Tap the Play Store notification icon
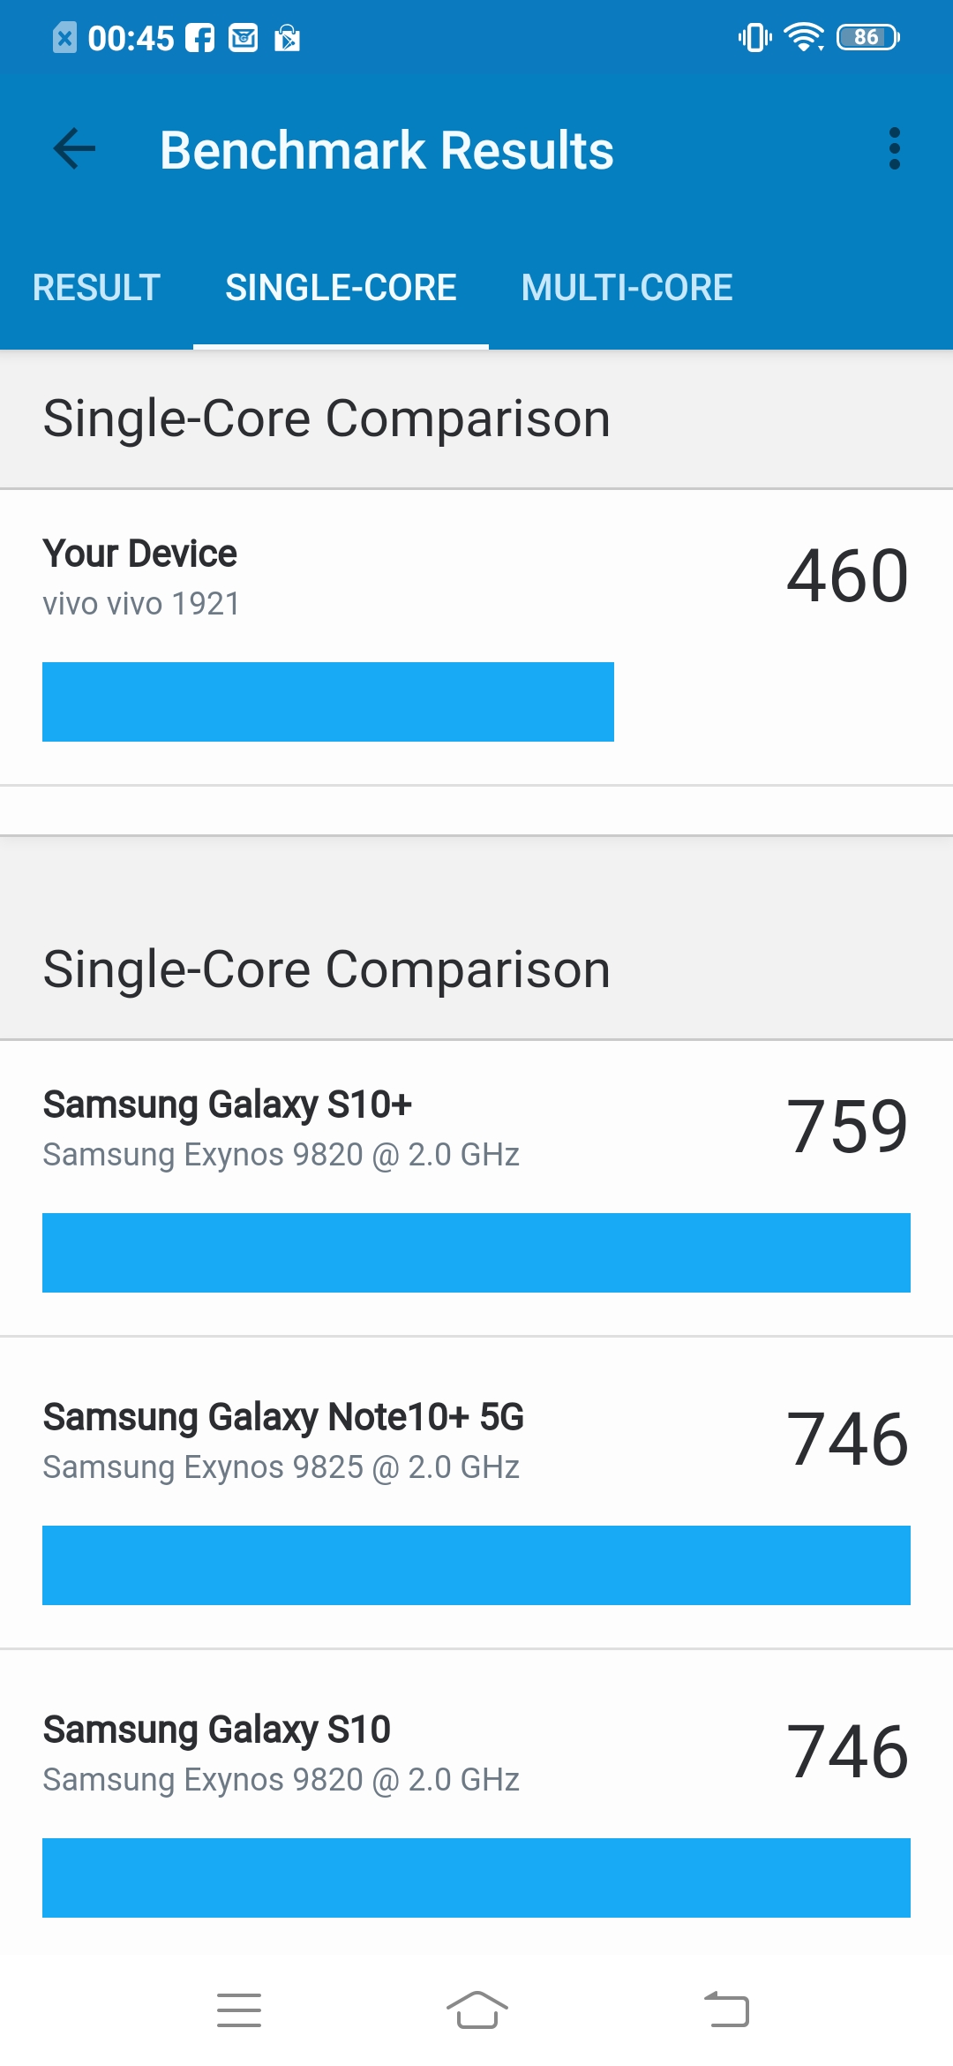Viewport: 953px width, 2066px height. point(287,38)
